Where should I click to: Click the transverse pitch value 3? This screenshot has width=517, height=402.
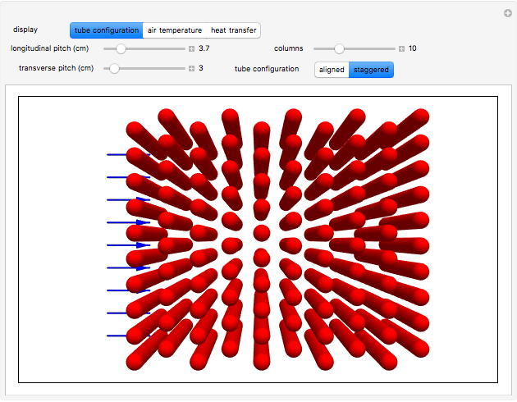201,69
